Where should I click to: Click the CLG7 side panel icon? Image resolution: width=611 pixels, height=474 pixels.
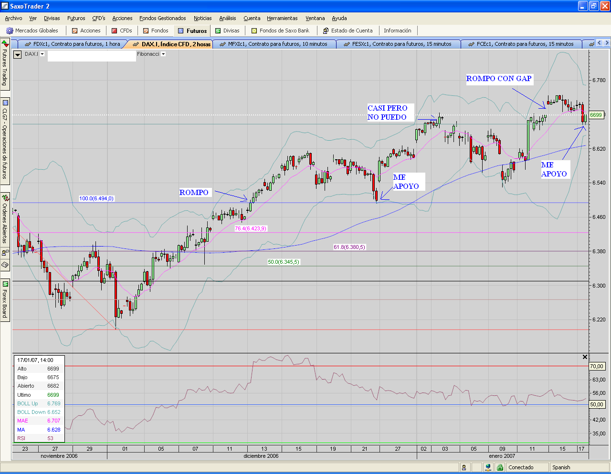5,103
